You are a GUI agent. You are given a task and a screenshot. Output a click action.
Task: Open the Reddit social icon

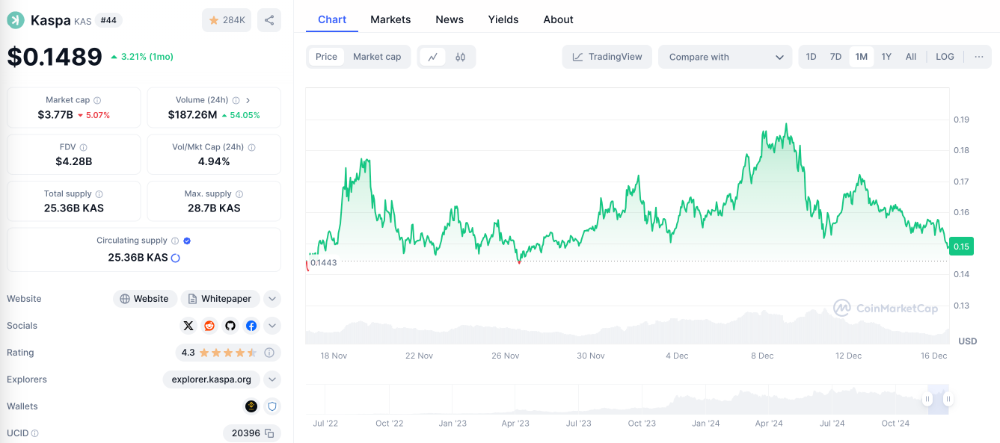pyautogui.click(x=209, y=326)
